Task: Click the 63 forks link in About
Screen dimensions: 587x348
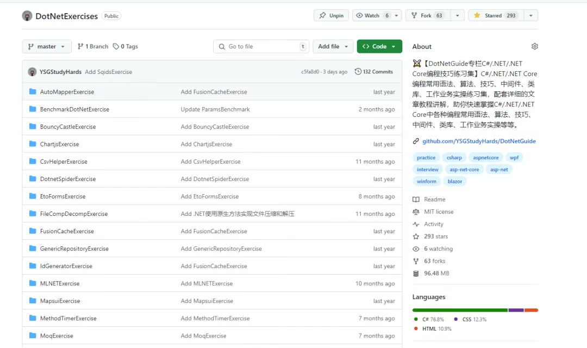Action: point(435,261)
